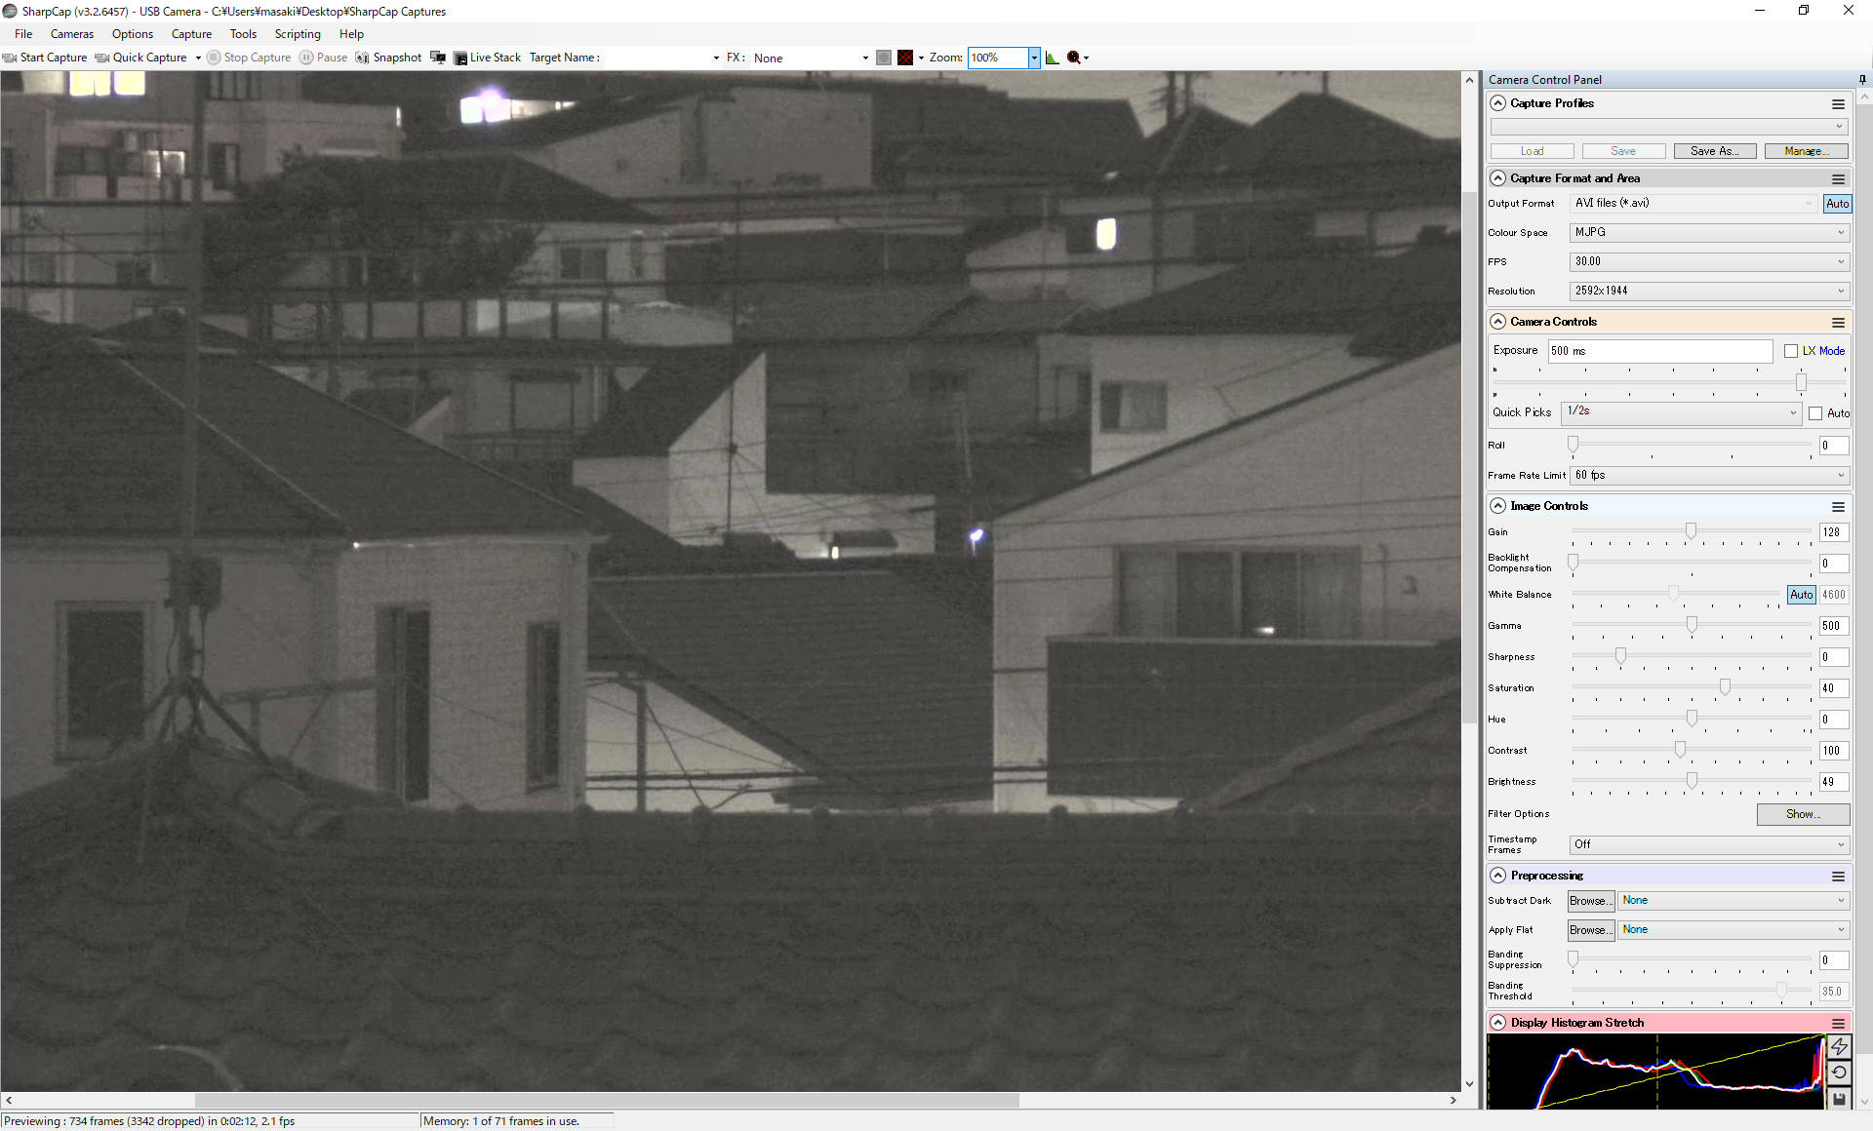Click the two-monitor display icon
This screenshot has width=1873, height=1131.
(x=438, y=58)
